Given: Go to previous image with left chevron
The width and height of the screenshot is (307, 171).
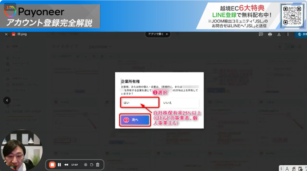Looking at the screenshot, I should pos(7,100).
